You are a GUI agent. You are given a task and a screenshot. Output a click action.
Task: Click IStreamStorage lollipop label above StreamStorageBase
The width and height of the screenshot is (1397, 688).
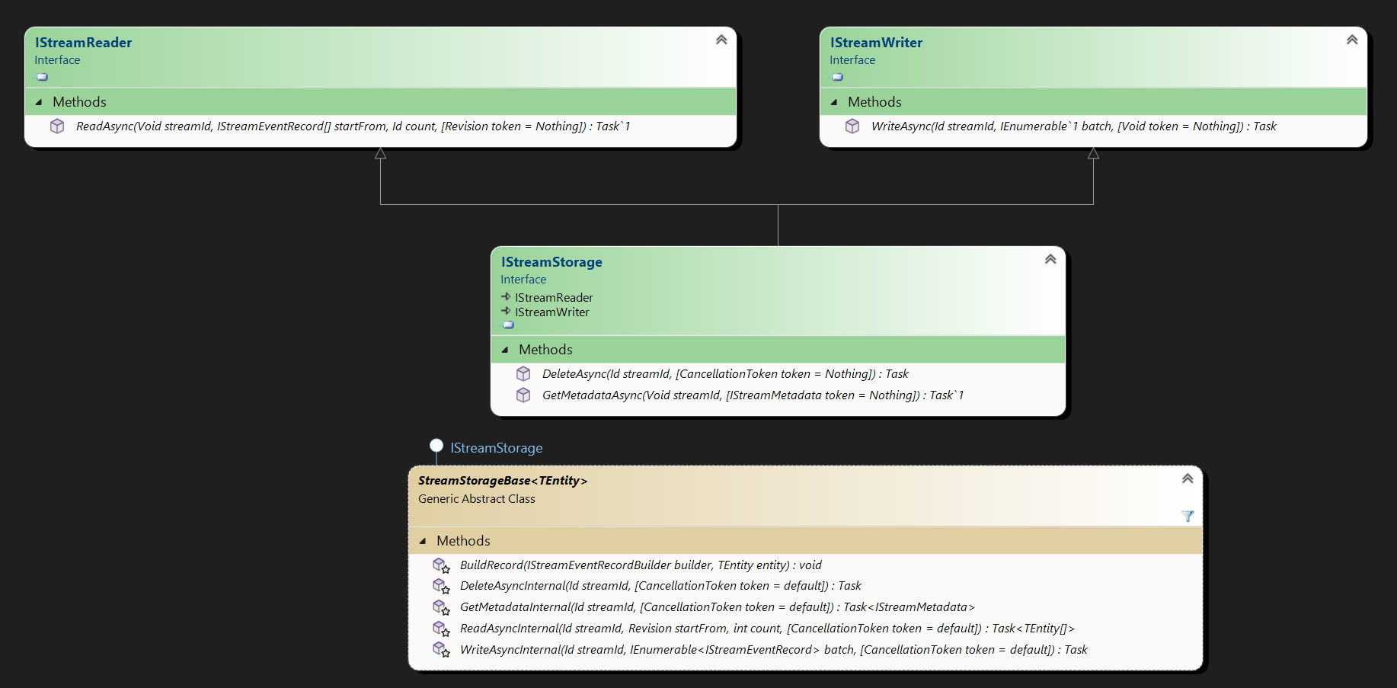click(497, 448)
